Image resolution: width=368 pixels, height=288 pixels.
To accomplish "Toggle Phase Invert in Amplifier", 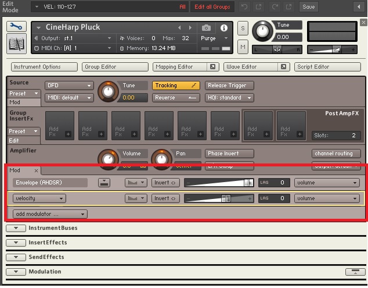I will coord(229,154).
